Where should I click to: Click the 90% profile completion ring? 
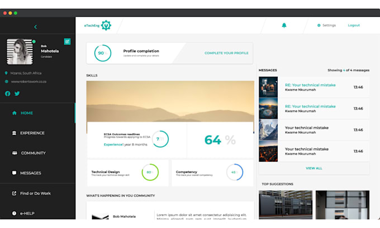click(103, 53)
